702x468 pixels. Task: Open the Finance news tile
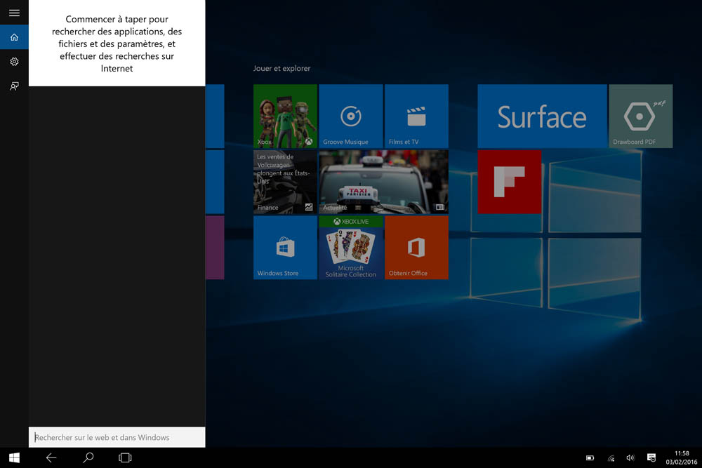tap(285, 182)
